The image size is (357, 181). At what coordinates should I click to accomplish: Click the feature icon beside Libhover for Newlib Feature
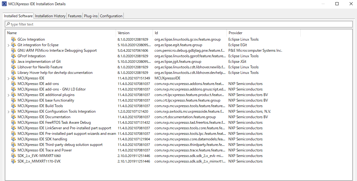[14, 67]
